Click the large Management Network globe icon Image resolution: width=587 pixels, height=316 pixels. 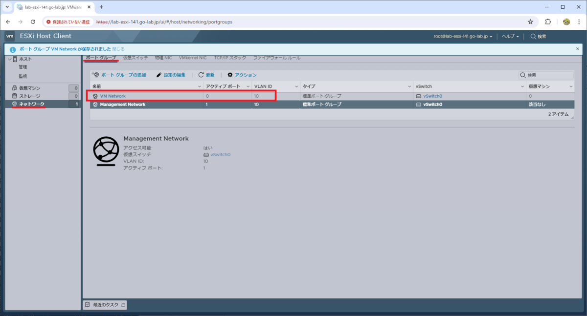click(106, 151)
